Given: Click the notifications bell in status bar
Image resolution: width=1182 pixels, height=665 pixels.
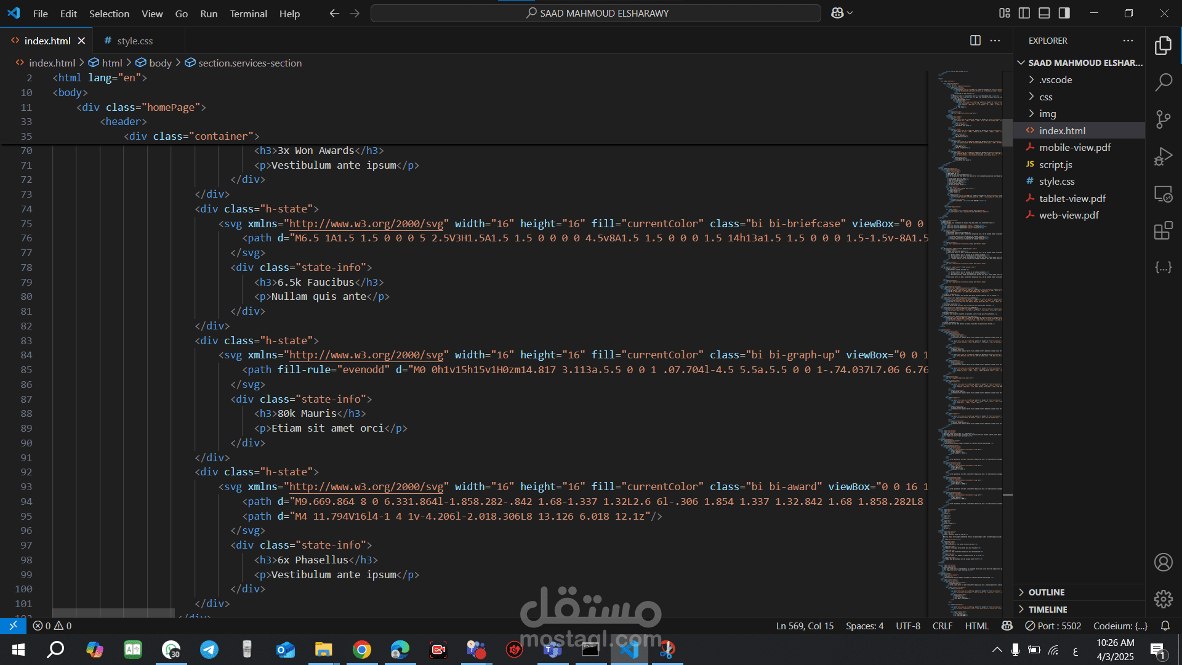Looking at the screenshot, I should tap(1165, 626).
